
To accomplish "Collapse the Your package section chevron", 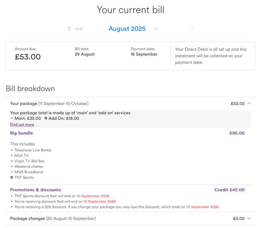I will point(249,103).
